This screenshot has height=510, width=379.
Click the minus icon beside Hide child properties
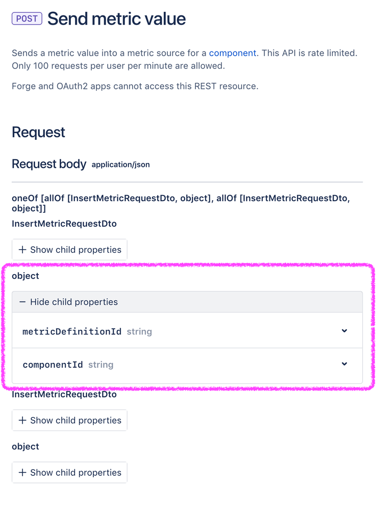[x=22, y=302]
